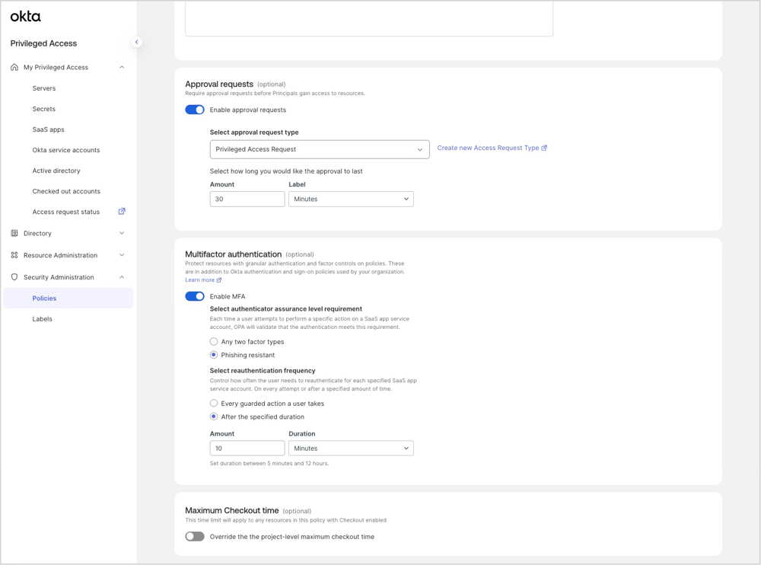The image size is (761, 565).
Task: Turn off the Enable MFA toggle
Action: [195, 296]
